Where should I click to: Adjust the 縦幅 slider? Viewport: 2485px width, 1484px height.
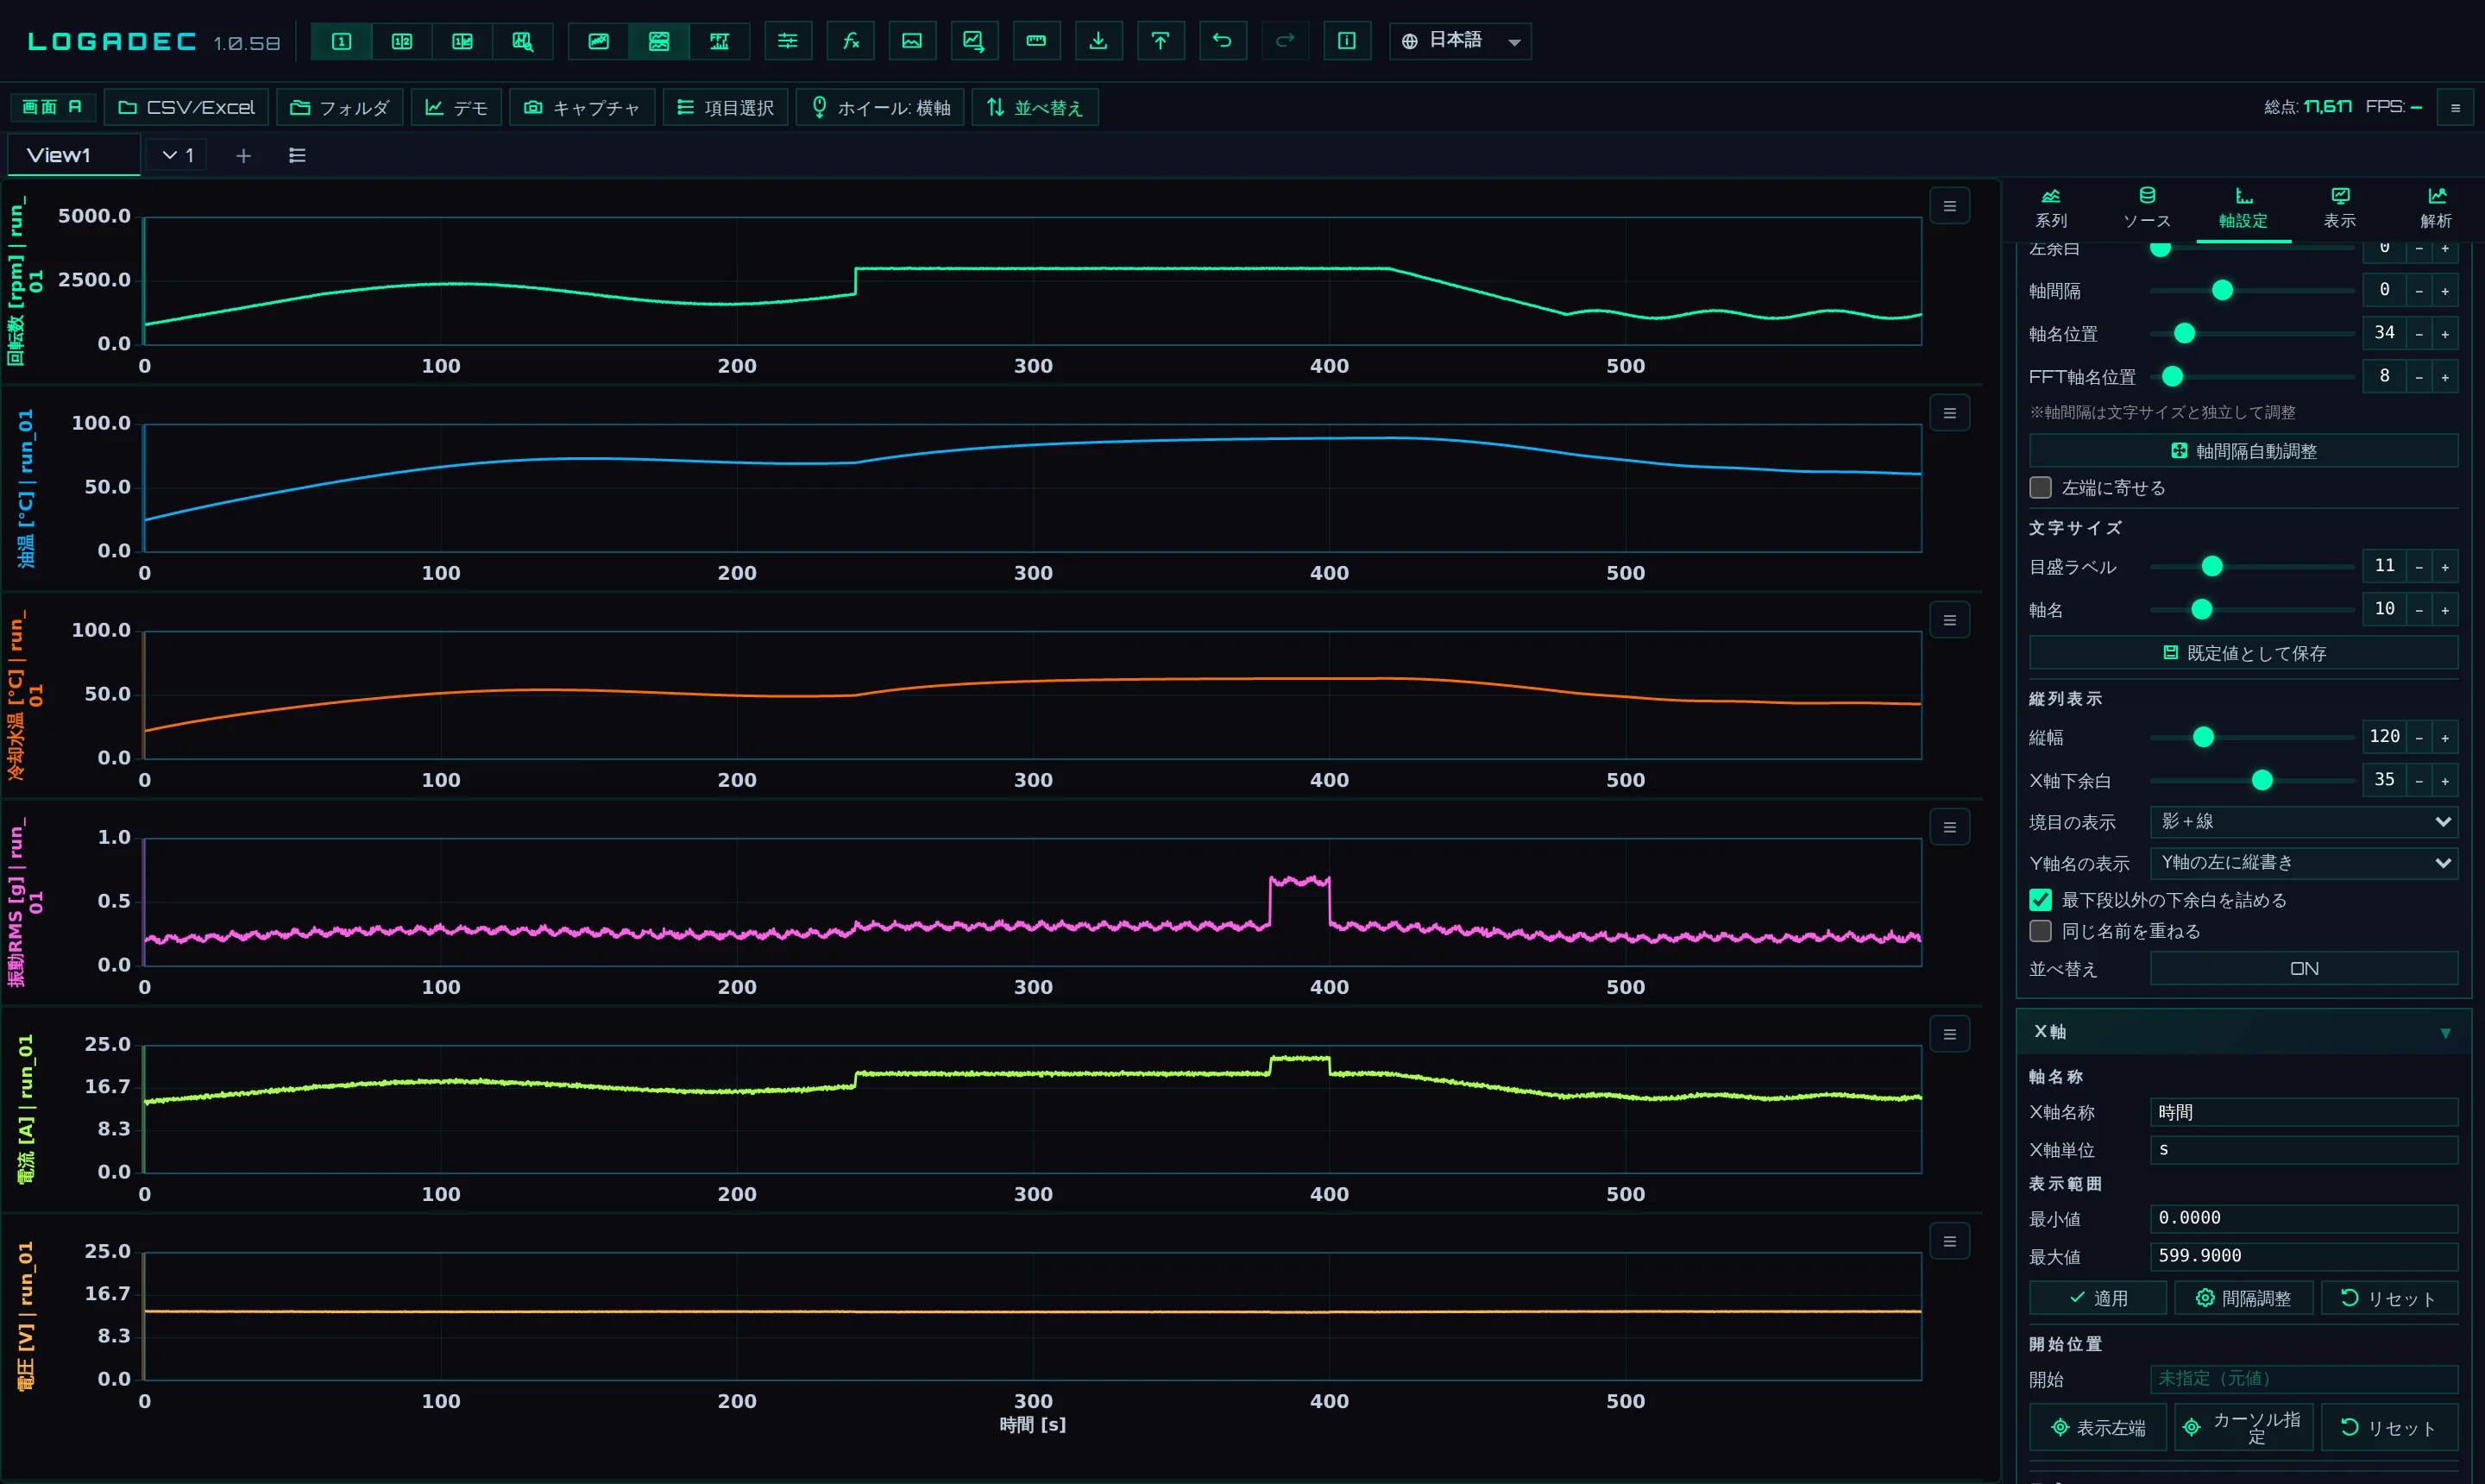coord(2252,738)
